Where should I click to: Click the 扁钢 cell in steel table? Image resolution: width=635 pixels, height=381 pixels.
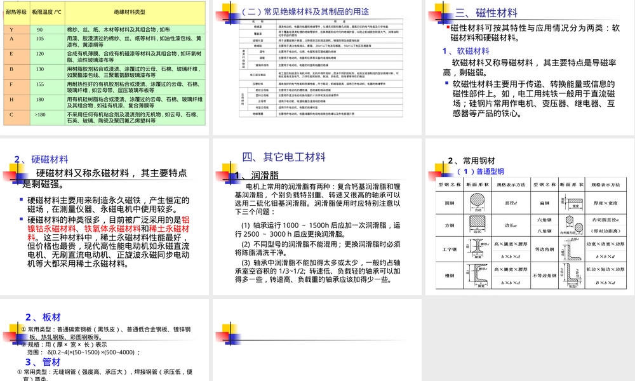click(x=545, y=203)
